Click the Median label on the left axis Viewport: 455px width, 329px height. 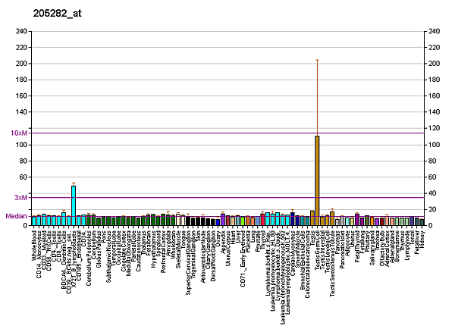tap(17, 216)
